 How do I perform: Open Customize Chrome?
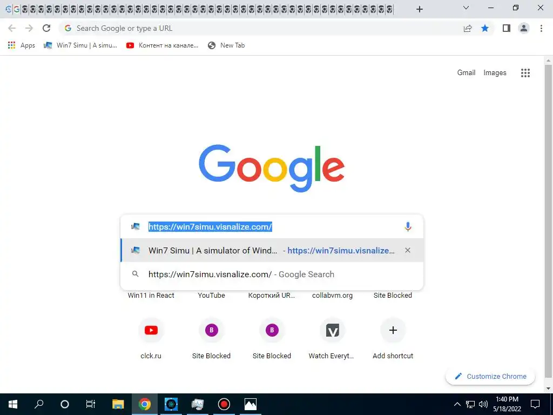(x=490, y=376)
